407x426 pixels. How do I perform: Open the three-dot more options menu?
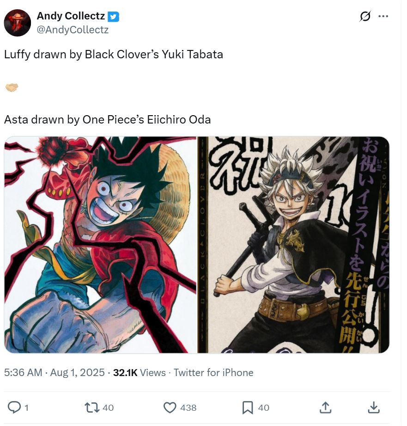(x=383, y=16)
